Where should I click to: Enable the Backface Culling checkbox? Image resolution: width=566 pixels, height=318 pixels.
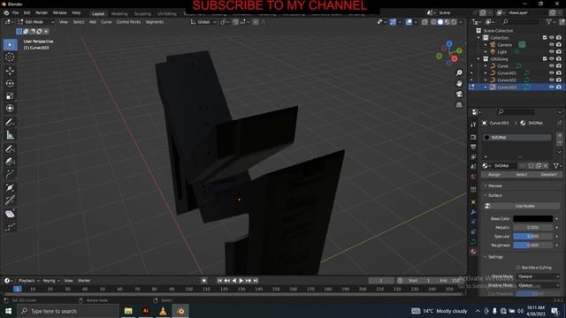[x=518, y=268]
